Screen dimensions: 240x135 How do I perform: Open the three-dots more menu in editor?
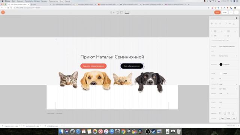click(x=236, y=12)
